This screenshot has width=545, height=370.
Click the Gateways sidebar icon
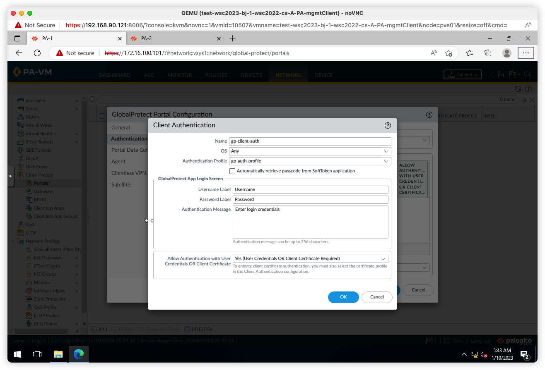point(29,191)
